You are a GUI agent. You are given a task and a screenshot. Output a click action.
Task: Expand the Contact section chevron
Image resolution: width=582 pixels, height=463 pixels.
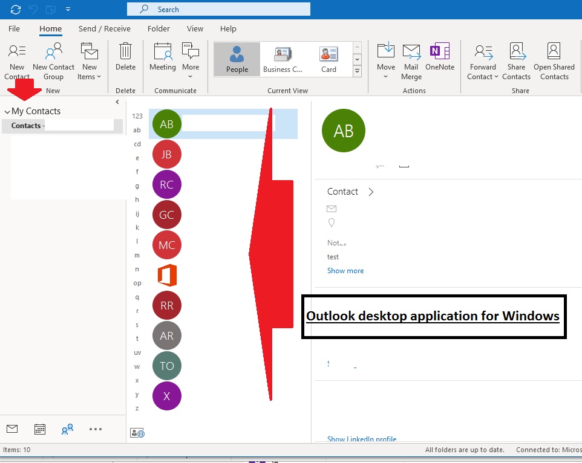371,192
